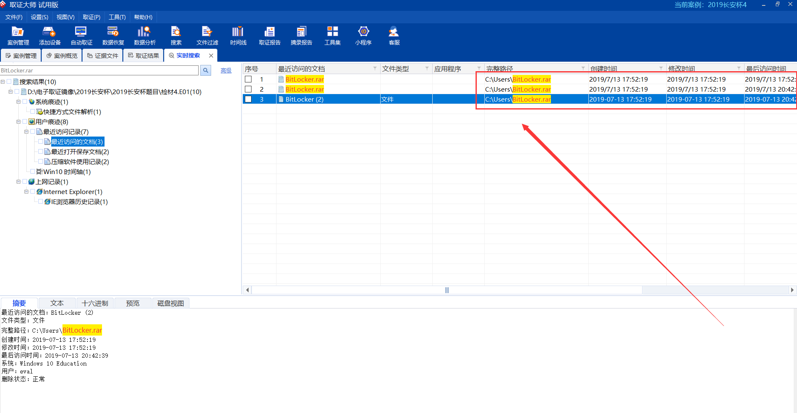
Task: Check the 用户痕迹(8) tree checkbox
Action: pyautogui.click(x=25, y=122)
